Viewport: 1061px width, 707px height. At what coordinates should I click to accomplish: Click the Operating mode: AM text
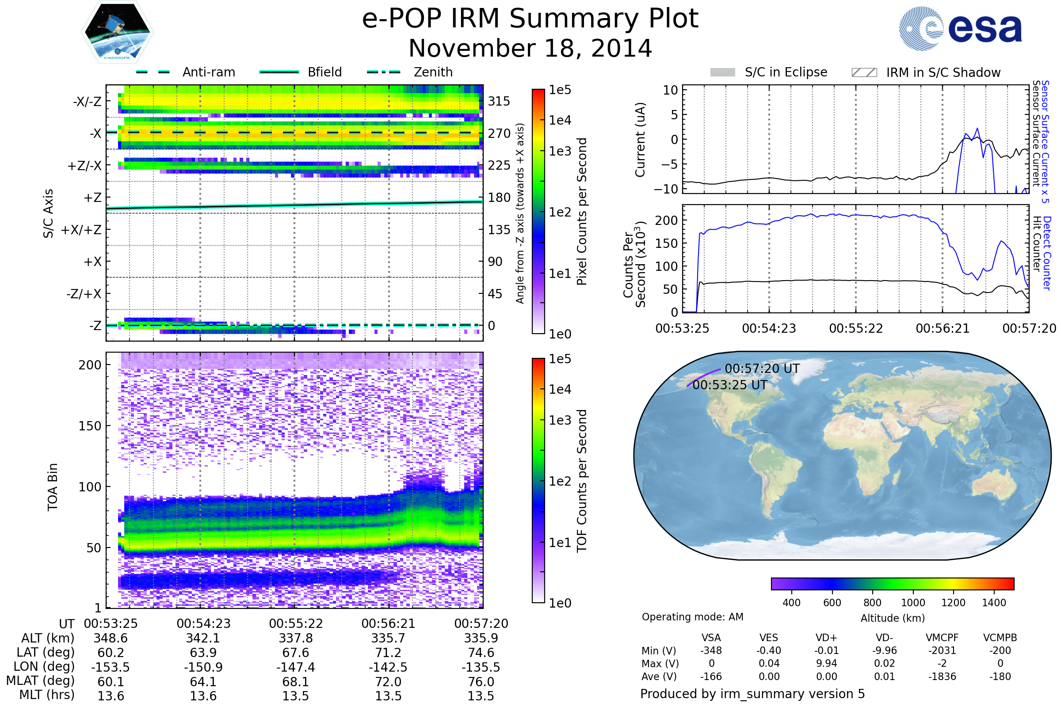pyautogui.click(x=692, y=617)
